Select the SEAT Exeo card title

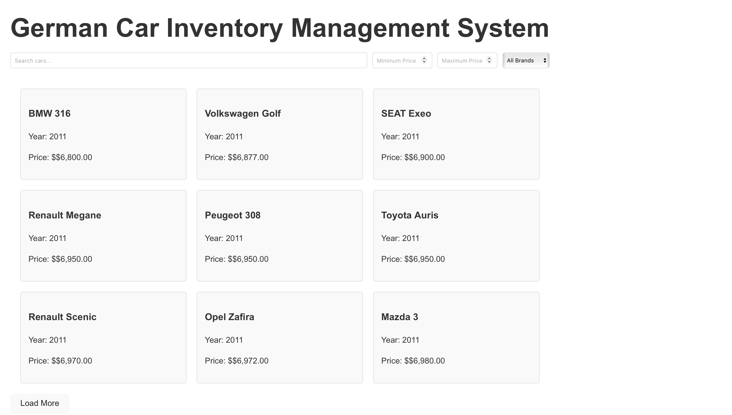406,113
